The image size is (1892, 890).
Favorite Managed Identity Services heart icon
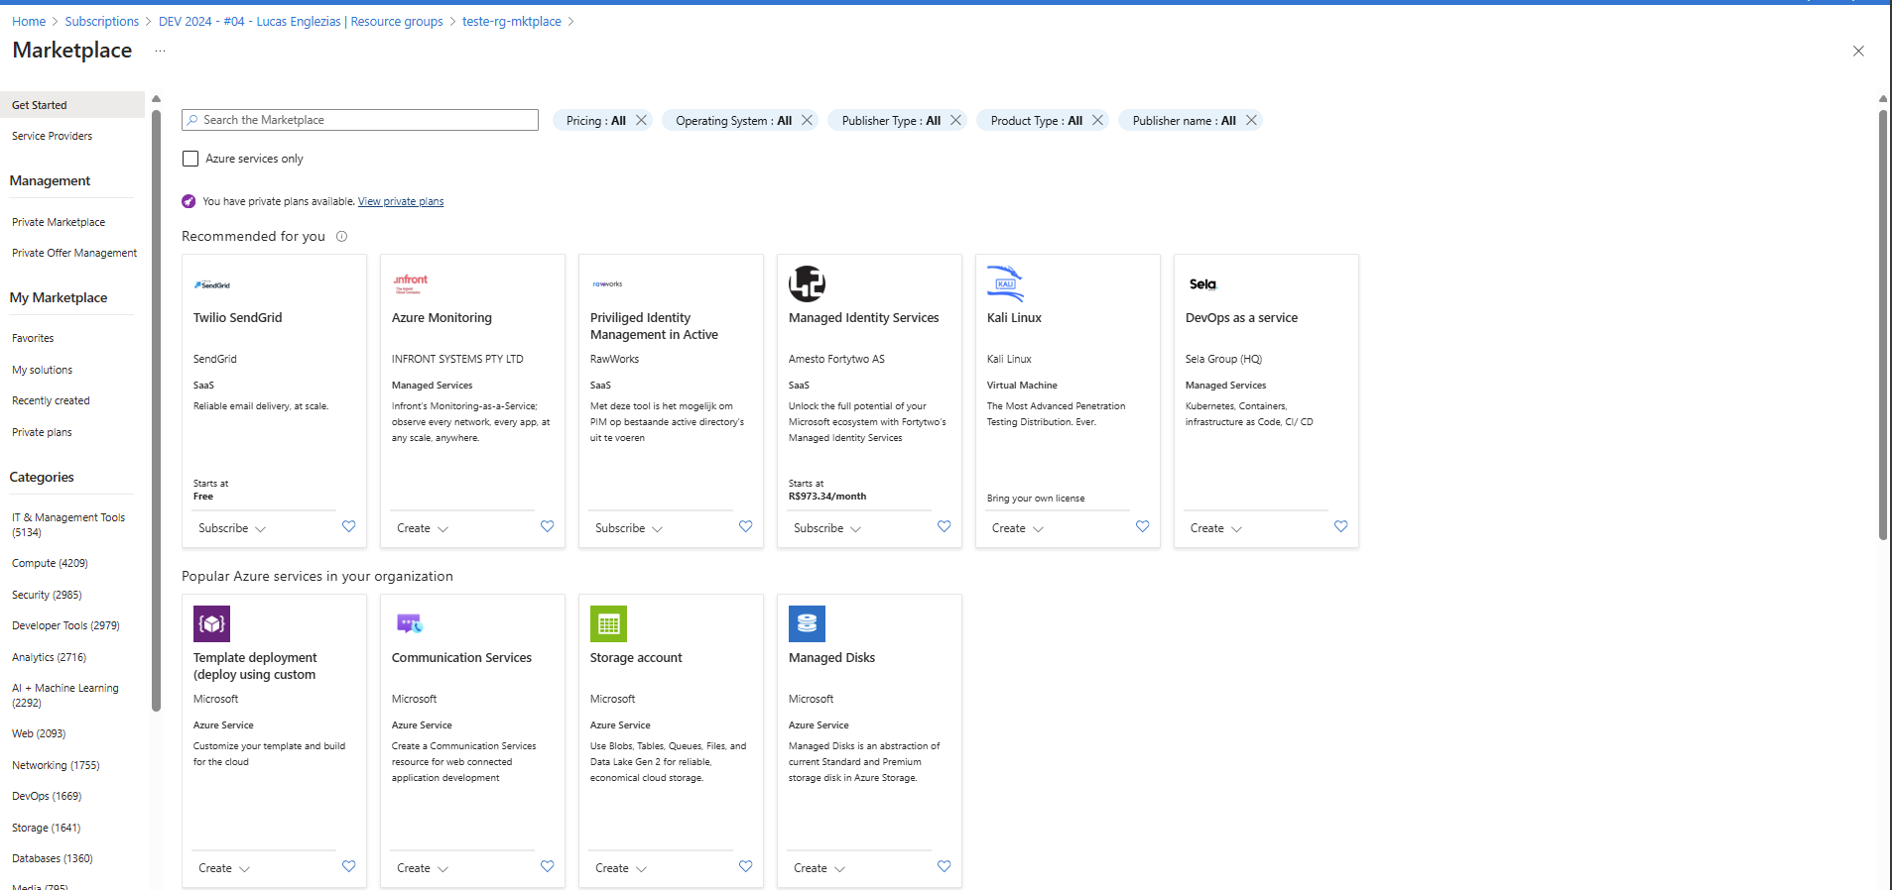point(944,526)
